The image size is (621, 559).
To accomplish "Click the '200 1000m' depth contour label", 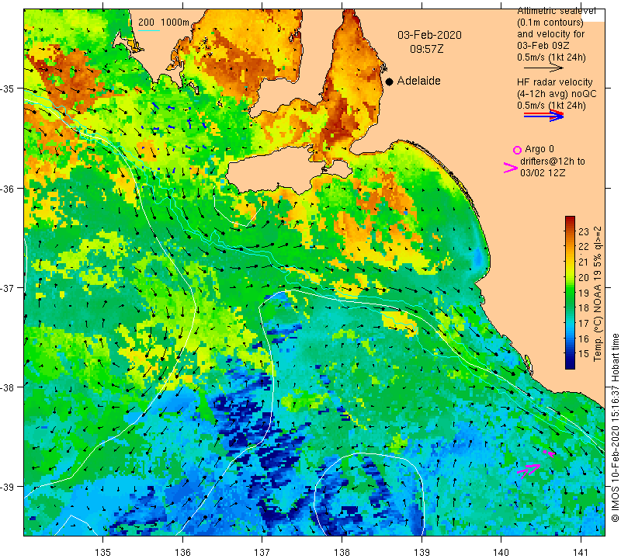I will 164,23.
